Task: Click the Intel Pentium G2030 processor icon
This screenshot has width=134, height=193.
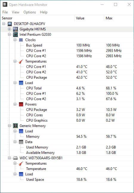Action: point(15,35)
